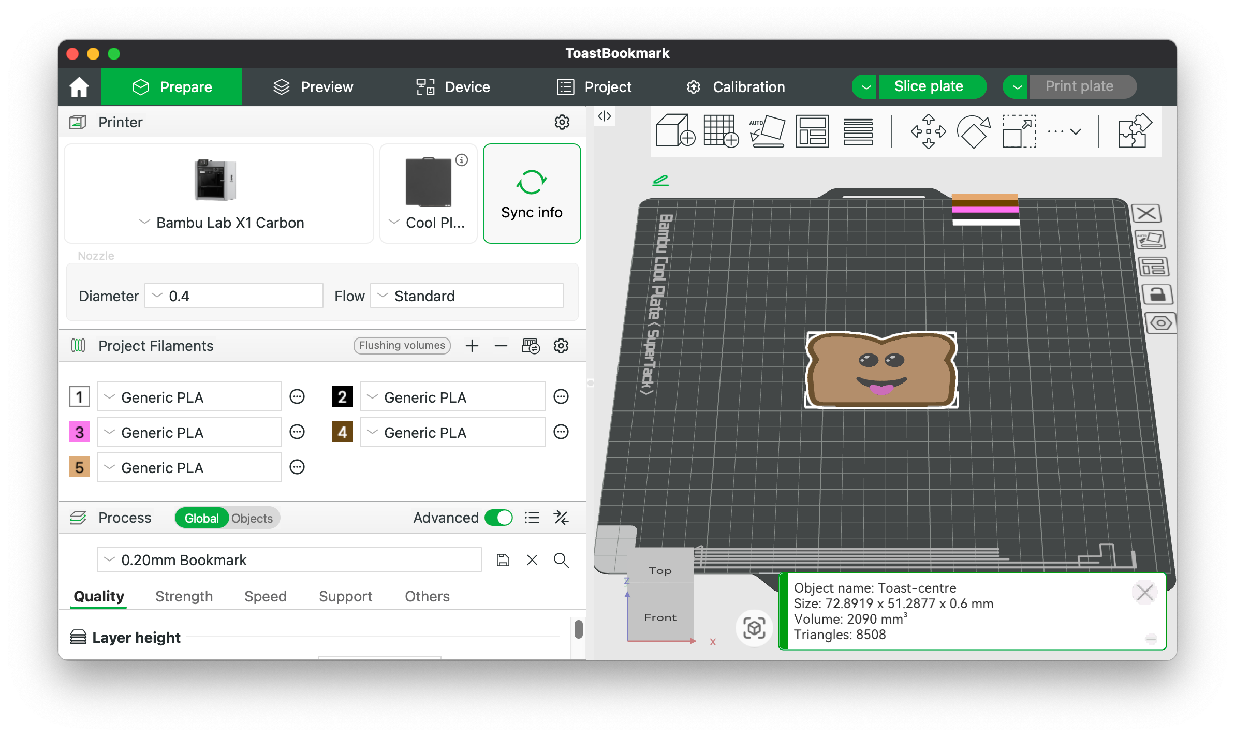Open the layer split lines tool
Screen dimensions: 1235x737
tap(858, 131)
